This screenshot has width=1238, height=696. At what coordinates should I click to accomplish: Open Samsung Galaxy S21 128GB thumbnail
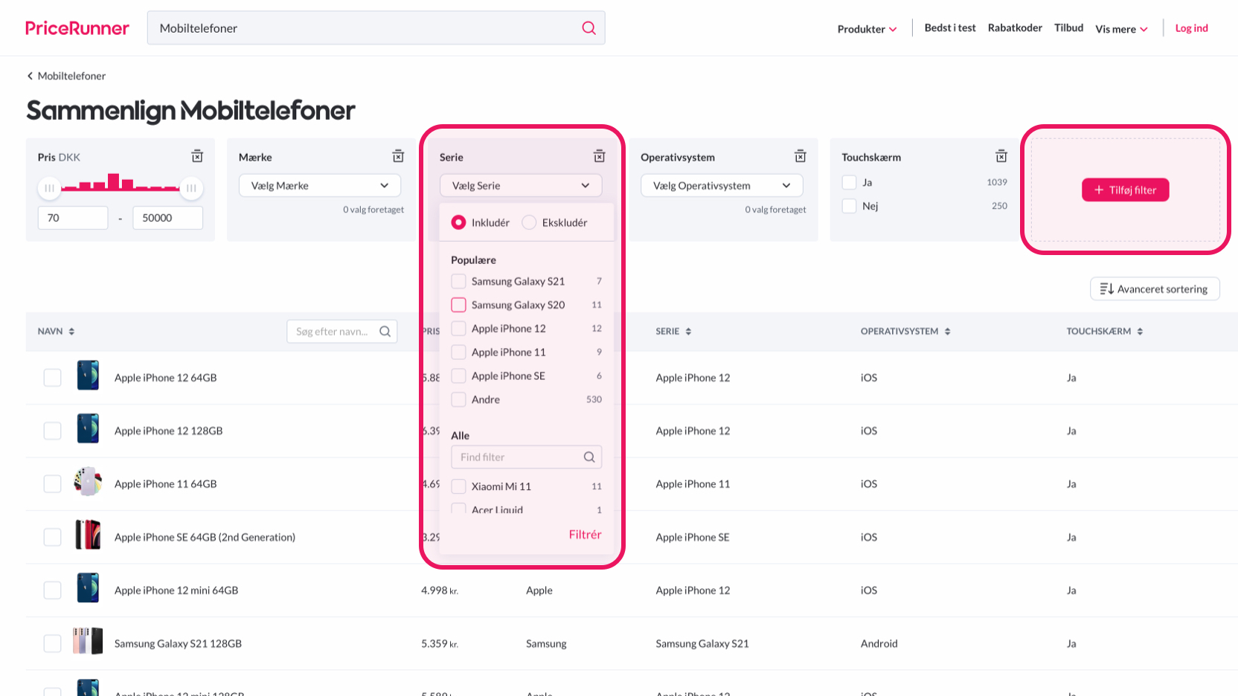pyautogui.click(x=88, y=641)
